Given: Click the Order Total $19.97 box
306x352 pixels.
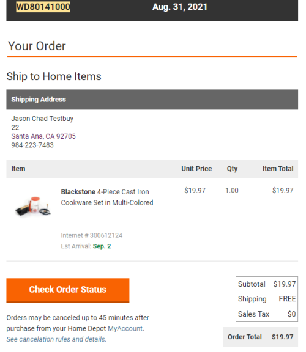Looking at the screenshot, I should [x=260, y=337].
